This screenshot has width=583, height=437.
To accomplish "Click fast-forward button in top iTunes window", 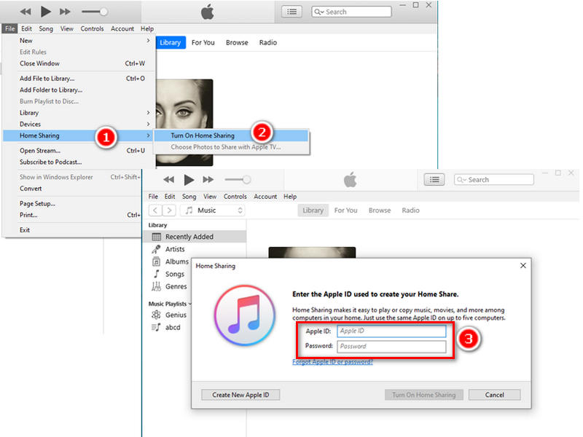I will click(x=65, y=12).
